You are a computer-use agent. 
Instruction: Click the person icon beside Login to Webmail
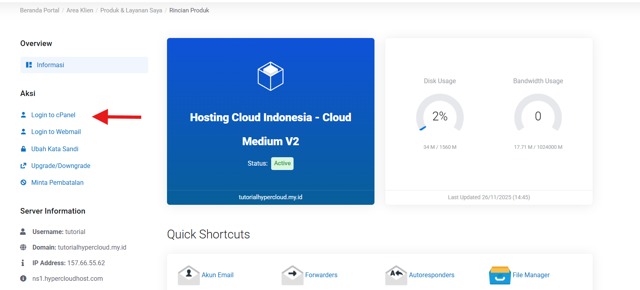(23, 132)
